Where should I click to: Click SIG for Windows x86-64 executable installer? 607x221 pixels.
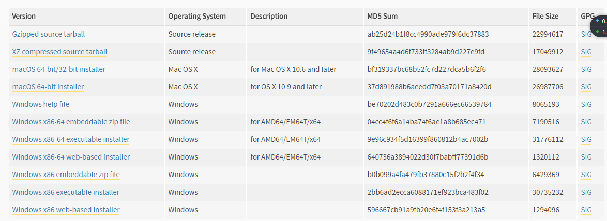coord(586,139)
